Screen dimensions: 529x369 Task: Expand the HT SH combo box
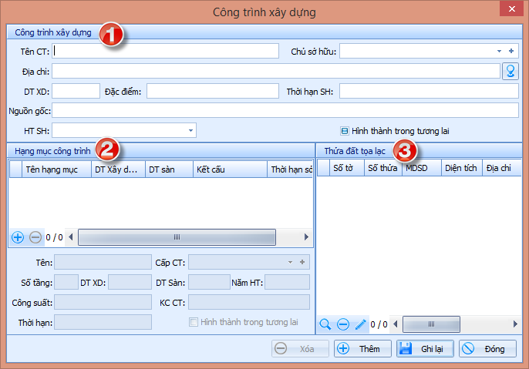coord(190,131)
